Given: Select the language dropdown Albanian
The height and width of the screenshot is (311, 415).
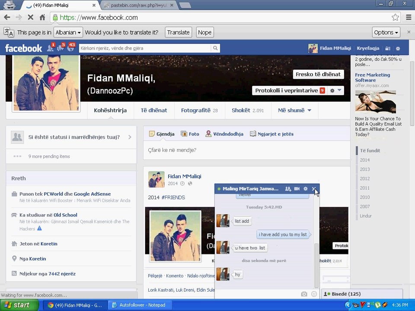Looking at the screenshot, I should 68,32.
